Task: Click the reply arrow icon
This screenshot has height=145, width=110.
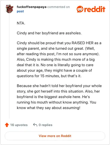Action: coord(35,125)
